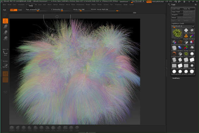Viewport: 199px width, 133px height.
Task: Open the Dots stroke type picker
Action: pos(5,53)
